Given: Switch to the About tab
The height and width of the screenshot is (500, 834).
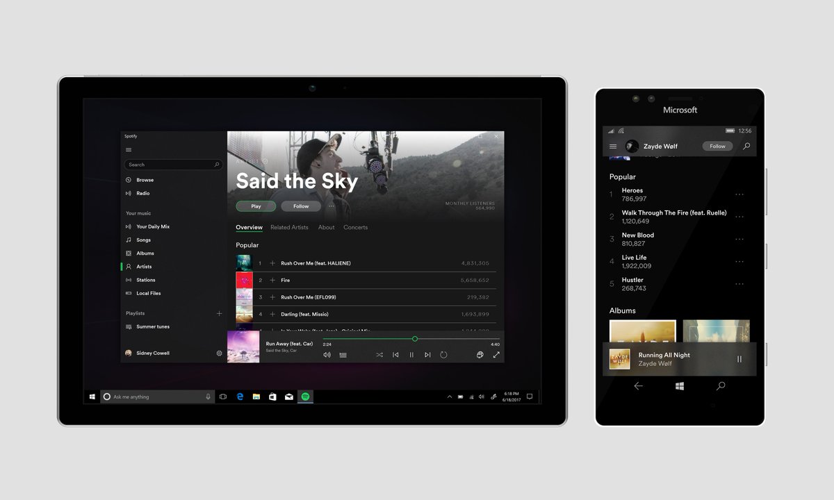Looking at the screenshot, I should tap(326, 227).
